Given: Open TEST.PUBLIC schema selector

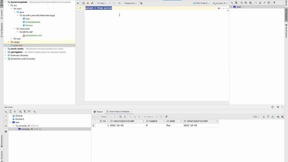Looking at the screenshot, I should 201,3.
